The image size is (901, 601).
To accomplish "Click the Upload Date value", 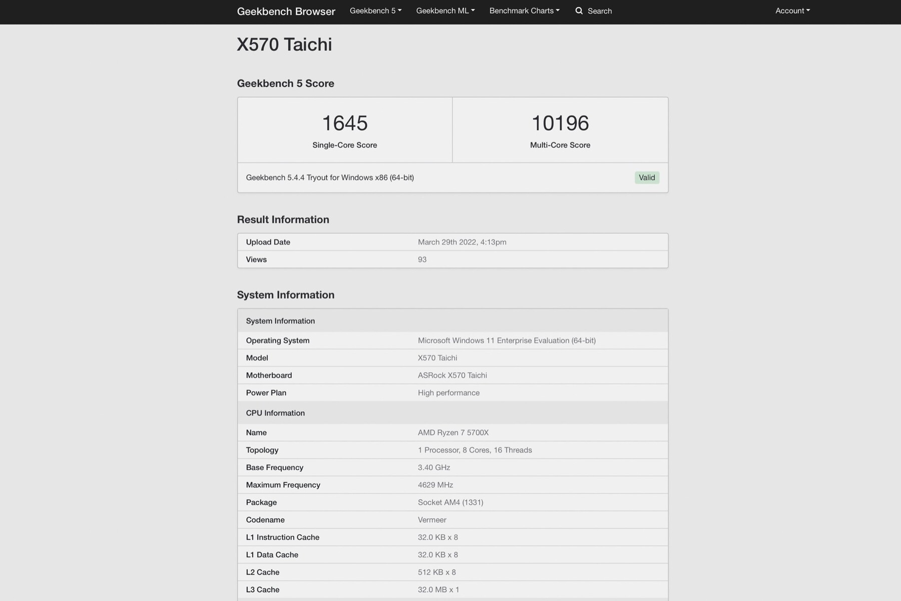I will point(462,242).
